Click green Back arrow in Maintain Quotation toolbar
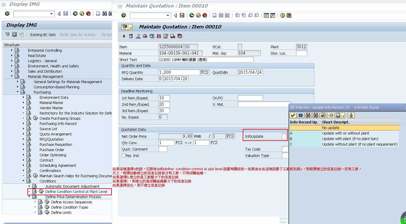406x224 pixels. [192, 15]
